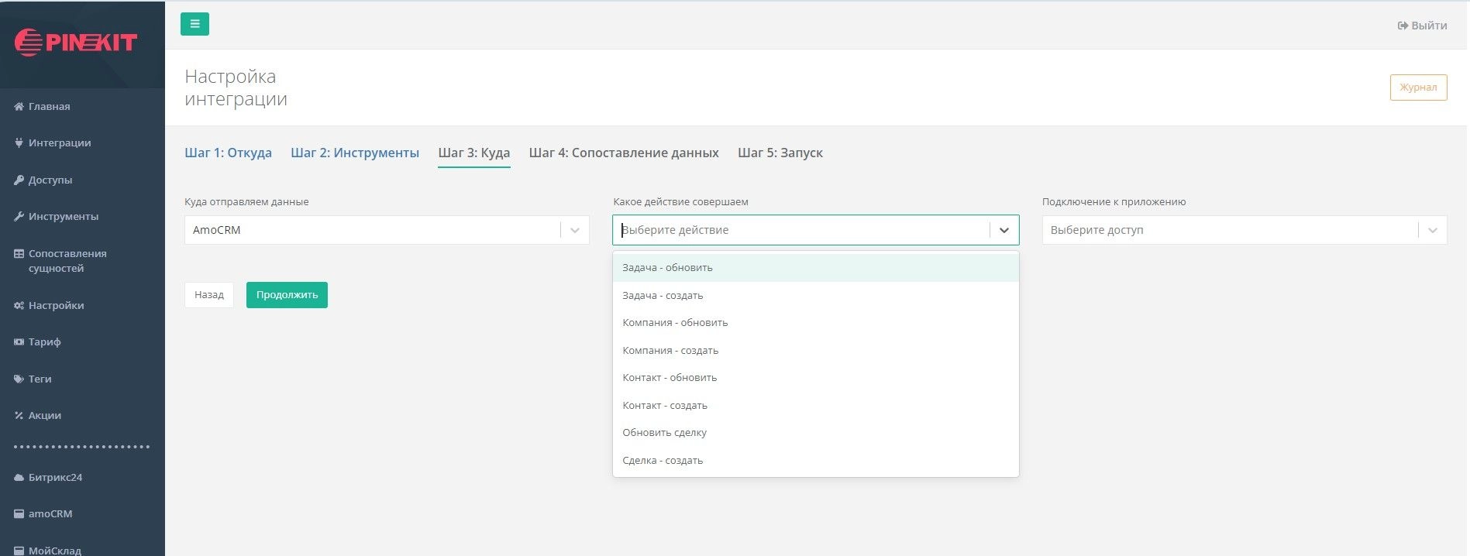Click the green hamburger menu toggle
This screenshot has height=556, width=1470.
tap(195, 24)
